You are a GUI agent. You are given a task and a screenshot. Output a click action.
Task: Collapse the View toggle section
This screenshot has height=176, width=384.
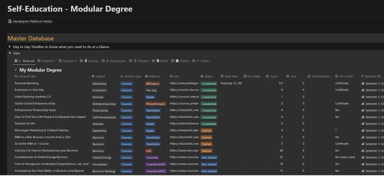tap(10, 53)
